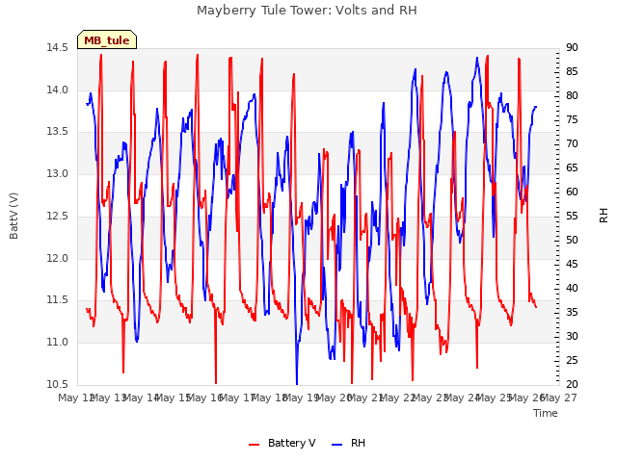
Task: Click the 13.0 left axis value
Action: (x=57, y=173)
